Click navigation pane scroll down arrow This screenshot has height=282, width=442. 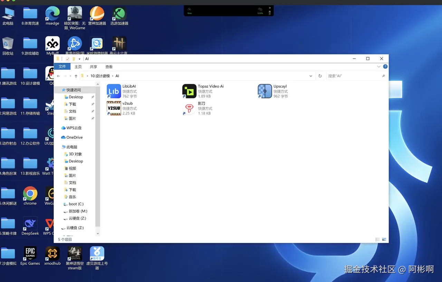click(98, 234)
